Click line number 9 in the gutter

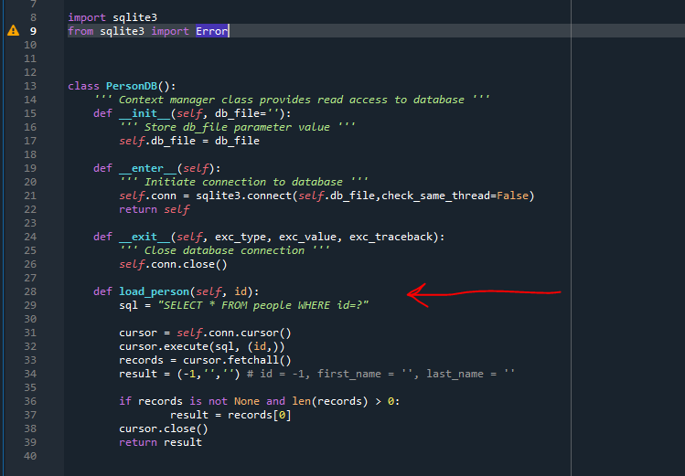[x=33, y=31]
